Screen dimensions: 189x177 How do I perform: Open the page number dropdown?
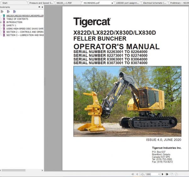tap(159, 174)
